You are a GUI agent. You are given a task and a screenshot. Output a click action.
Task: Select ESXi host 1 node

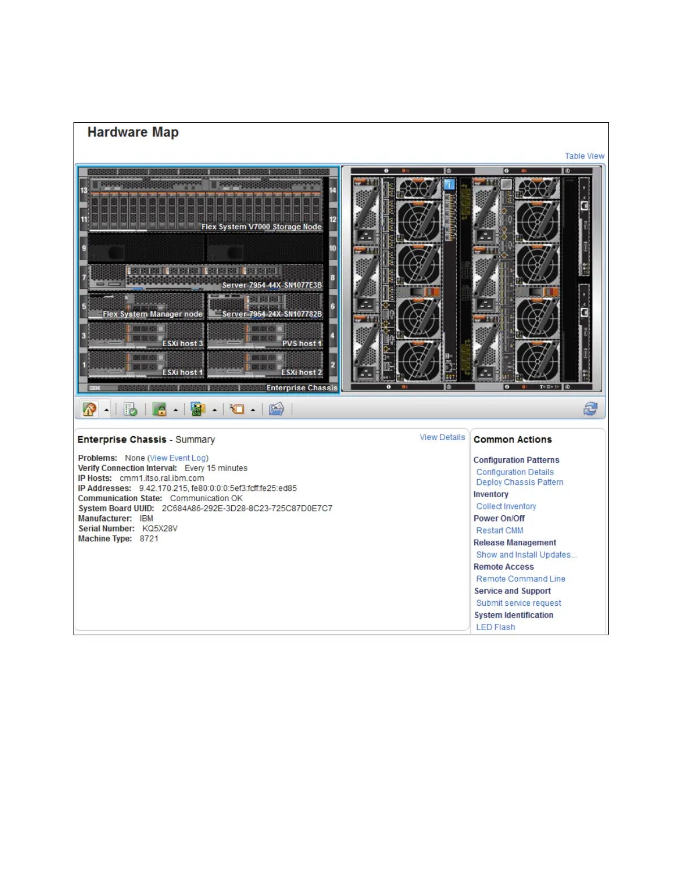[146, 364]
